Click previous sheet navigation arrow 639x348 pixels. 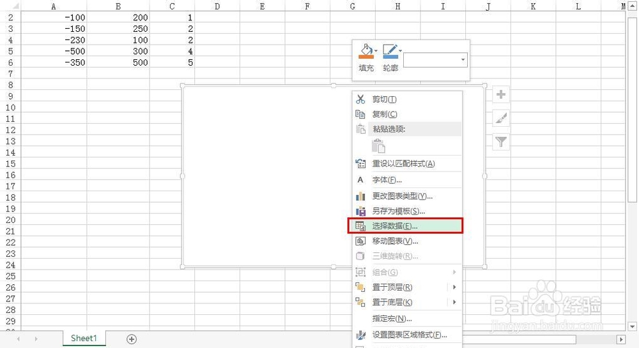(x=19, y=338)
